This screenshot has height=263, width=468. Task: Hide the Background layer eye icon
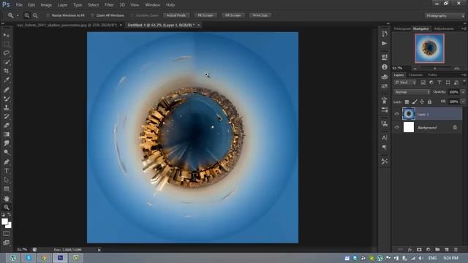tap(396, 127)
